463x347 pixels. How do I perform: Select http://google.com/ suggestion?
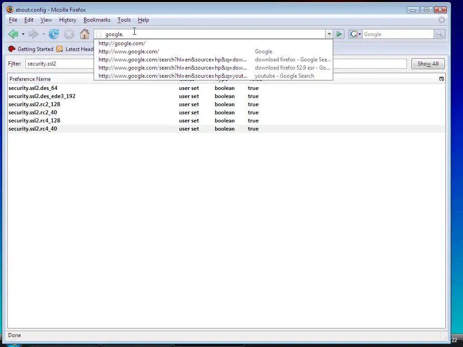pyautogui.click(x=213, y=43)
